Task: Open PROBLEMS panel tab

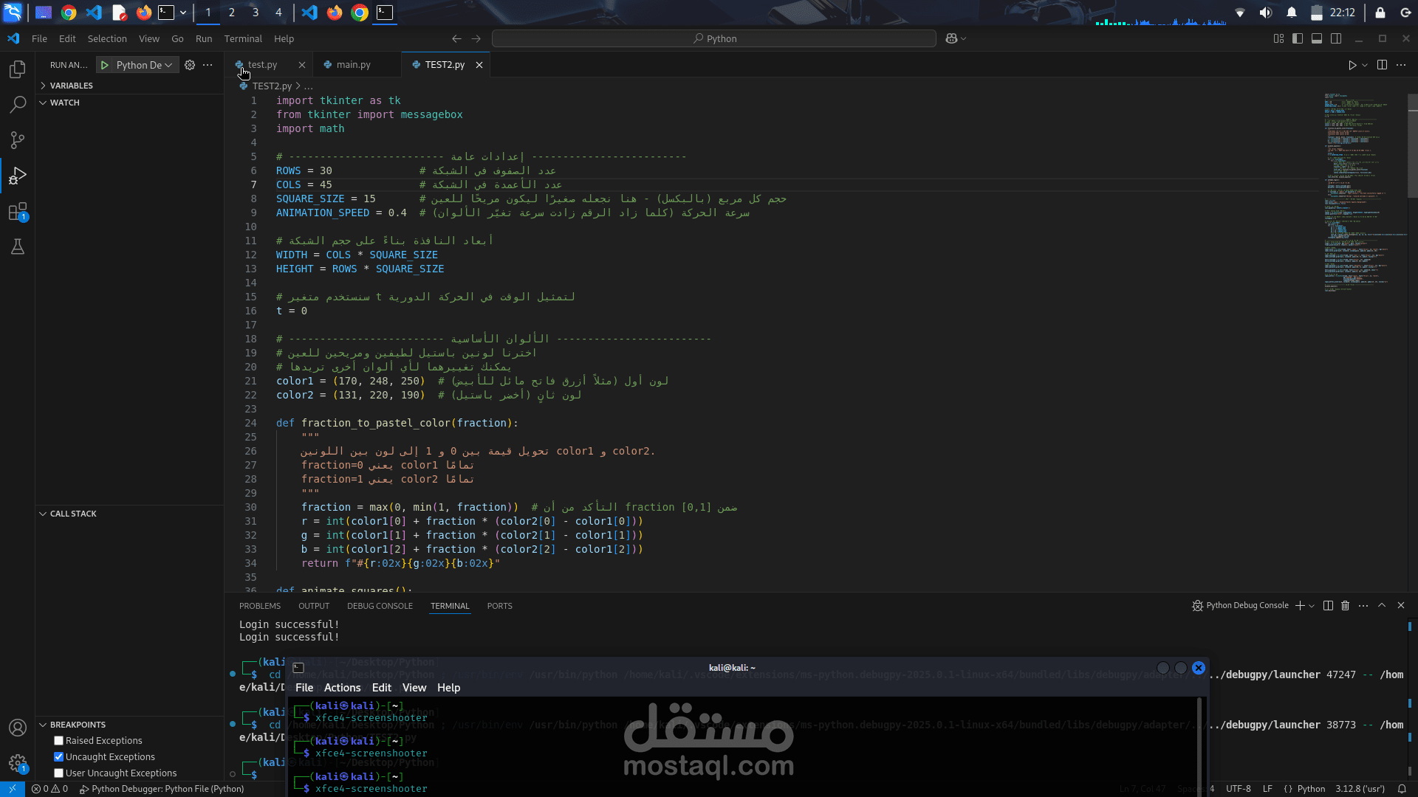Action: (260, 606)
